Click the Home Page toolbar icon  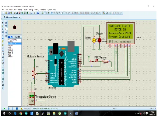coord(15,13)
